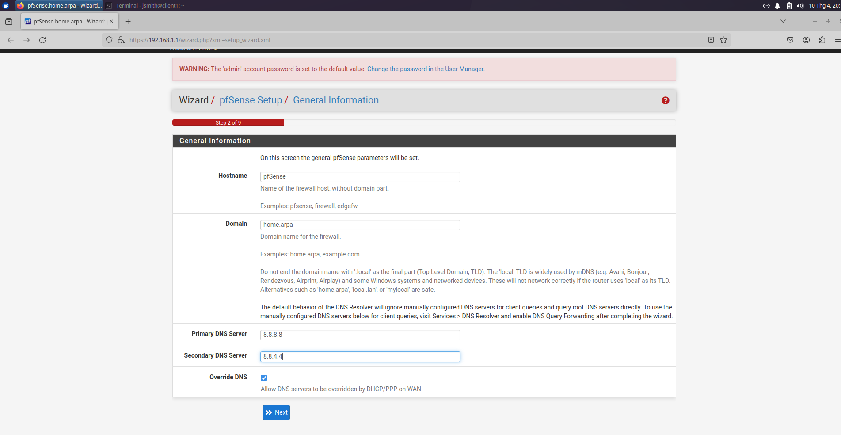Close the pfSense.home.arpa wizard tab

pyautogui.click(x=111, y=21)
